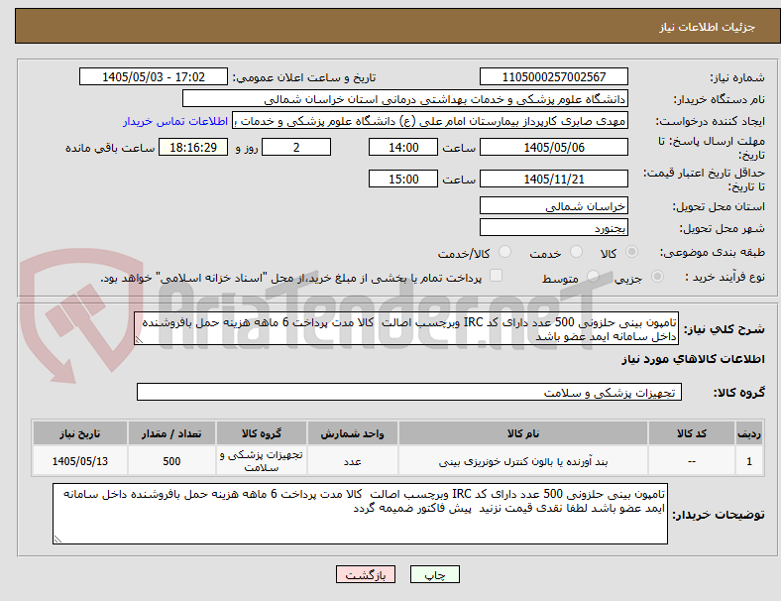
Task: Click the delivery province field خراسان شمالی
Action: (x=554, y=206)
